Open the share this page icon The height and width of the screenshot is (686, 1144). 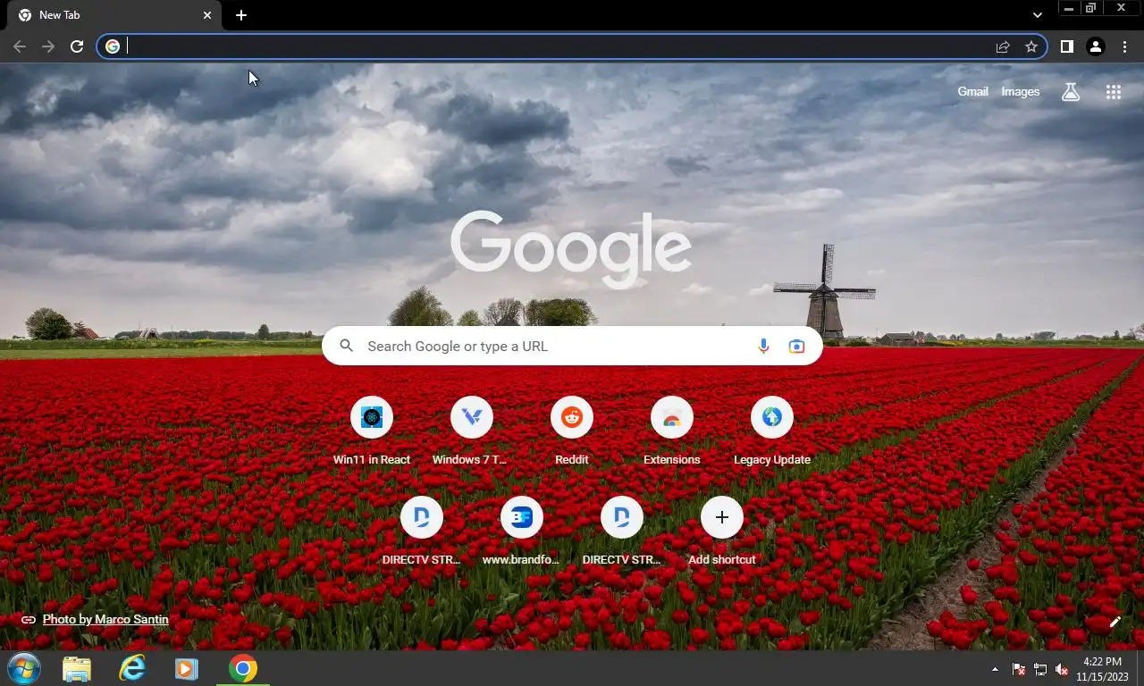(1003, 46)
